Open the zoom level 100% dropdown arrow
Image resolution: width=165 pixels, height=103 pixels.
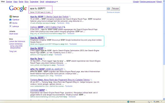[x=162, y=102]
